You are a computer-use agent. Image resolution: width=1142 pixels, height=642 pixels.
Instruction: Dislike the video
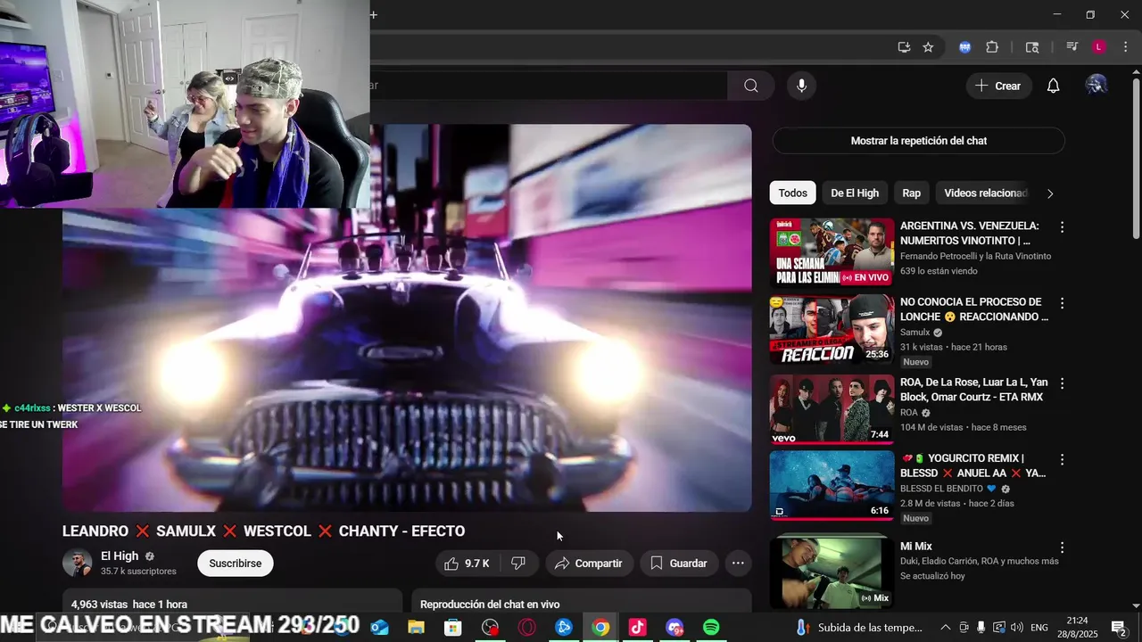click(518, 564)
